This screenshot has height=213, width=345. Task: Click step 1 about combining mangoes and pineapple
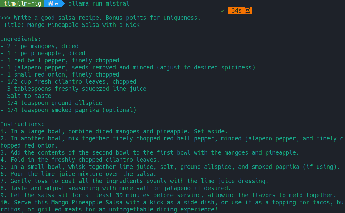pyautogui.click(x=114, y=132)
